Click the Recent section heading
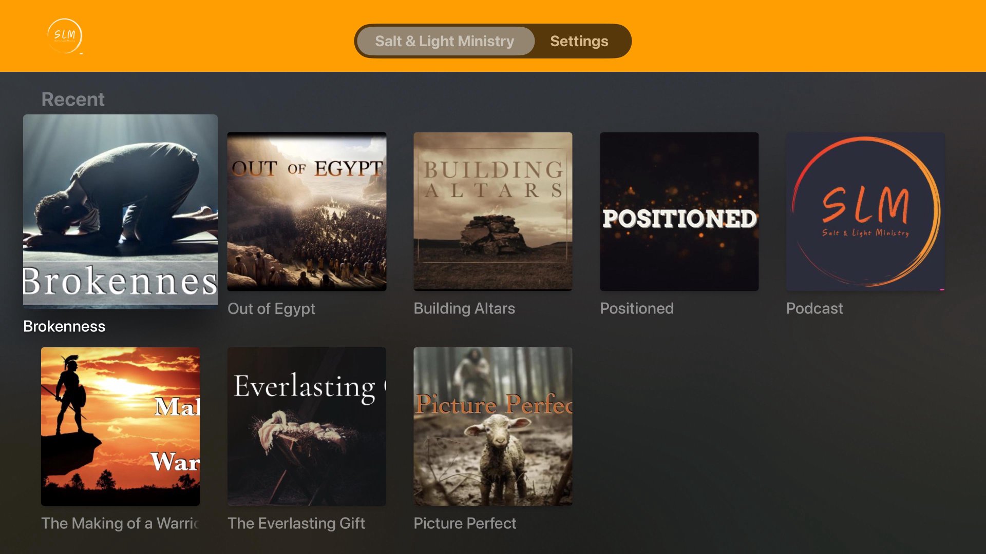This screenshot has width=986, height=554. tap(73, 99)
